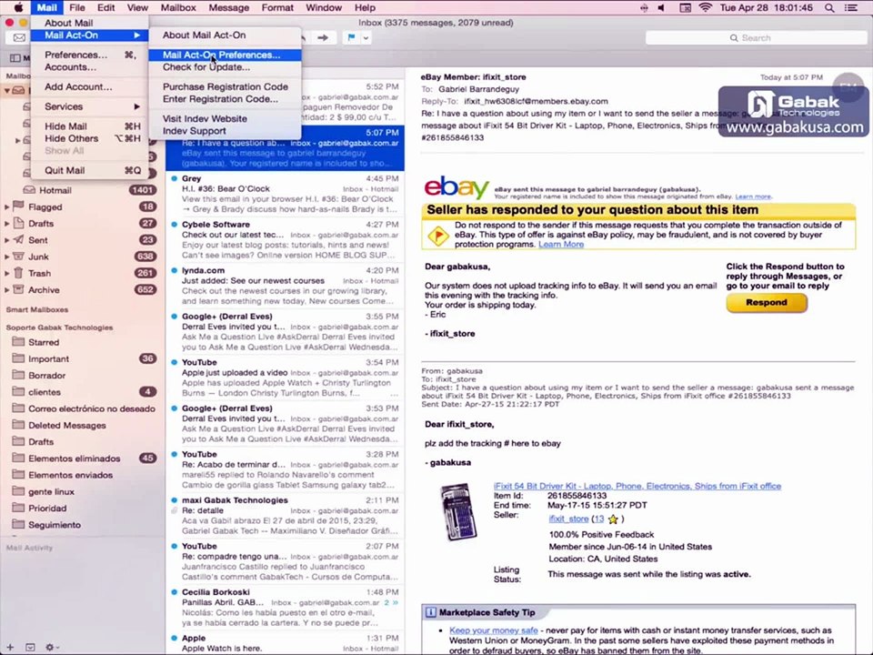Select About Mail Act-On

225,35
